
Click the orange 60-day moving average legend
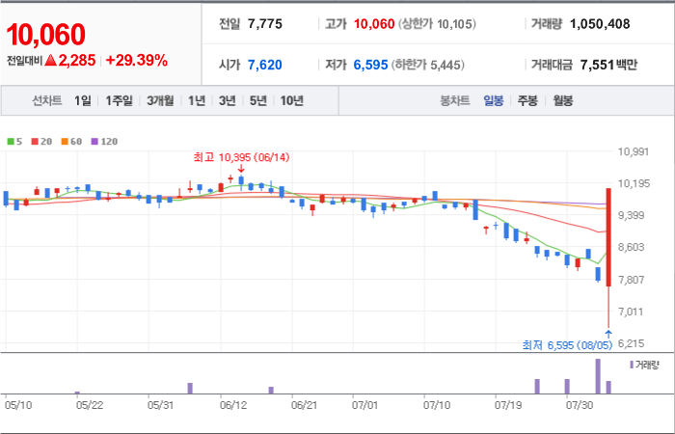tap(71, 142)
